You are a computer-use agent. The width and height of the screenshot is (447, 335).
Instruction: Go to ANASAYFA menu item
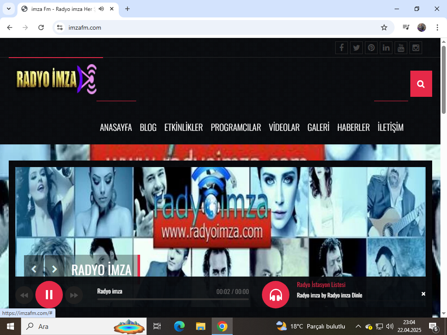[116, 127]
